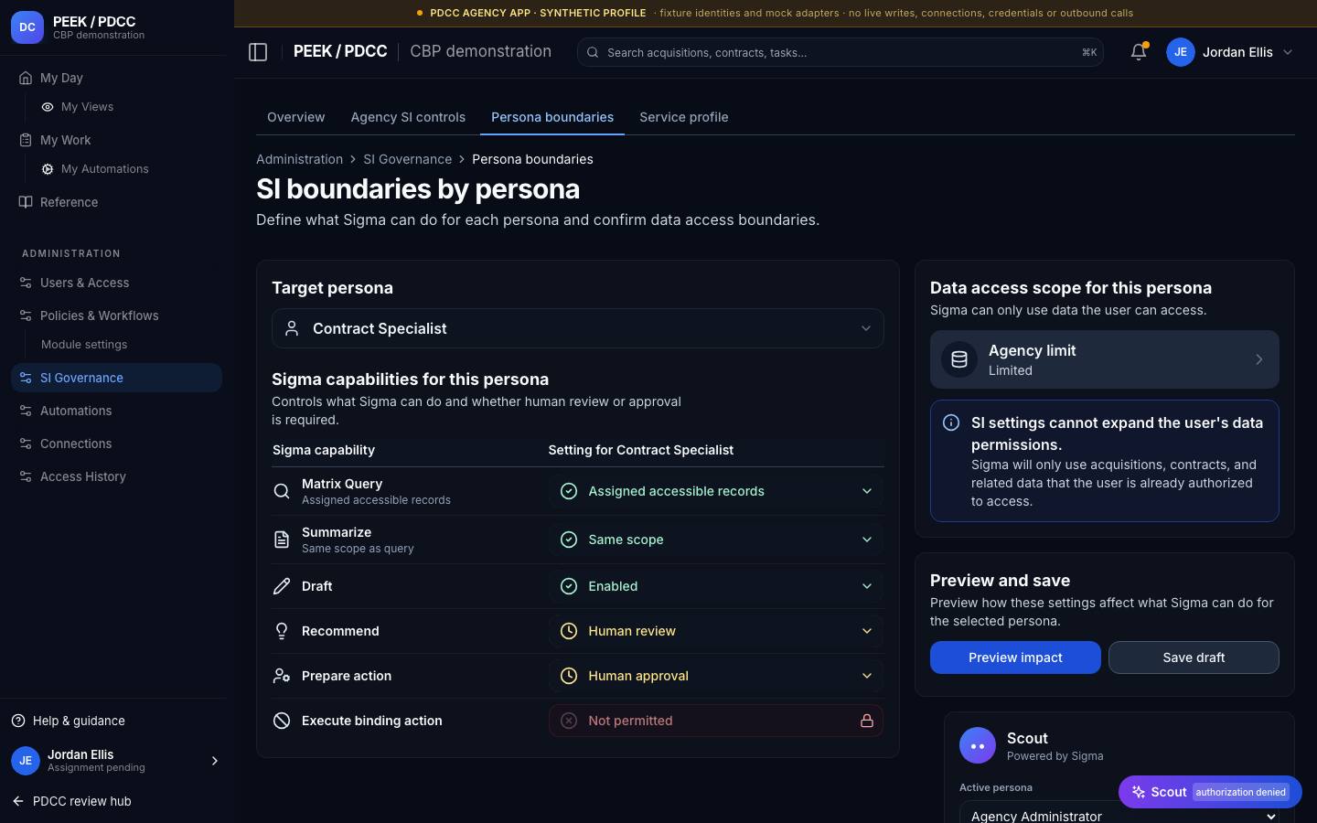Switch to the Agency SI controls tab
Image resolution: width=1317 pixels, height=823 pixels.
click(408, 117)
